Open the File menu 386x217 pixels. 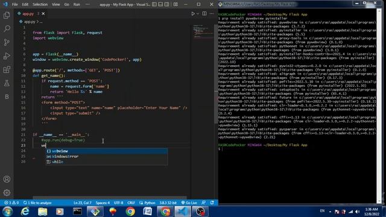(14, 4)
